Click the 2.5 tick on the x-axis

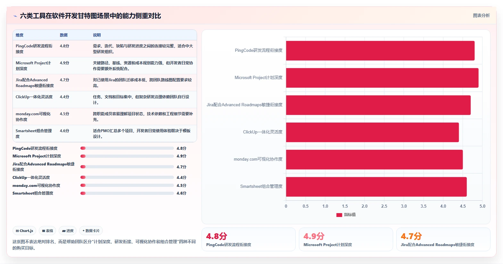[384, 206]
